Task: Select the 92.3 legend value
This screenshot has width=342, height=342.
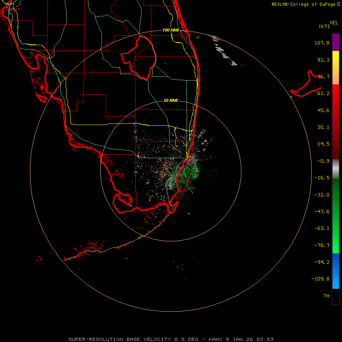Action: point(323,60)
